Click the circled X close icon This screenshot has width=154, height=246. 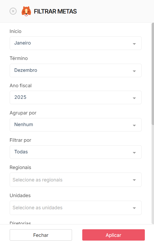point(13,11)
